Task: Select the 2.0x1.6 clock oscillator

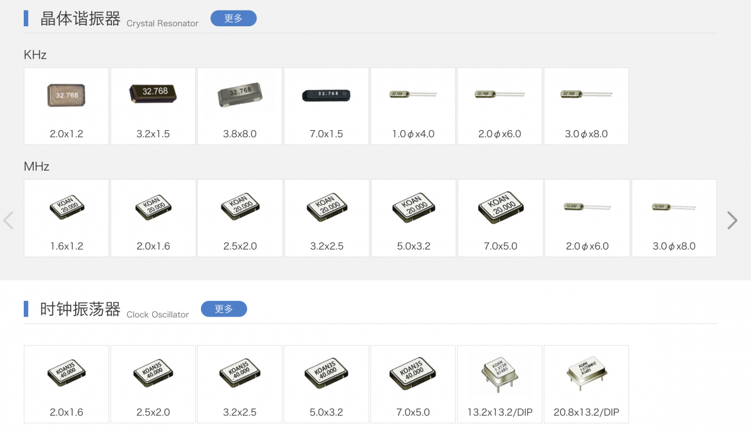Action: (x=66, y=384)
